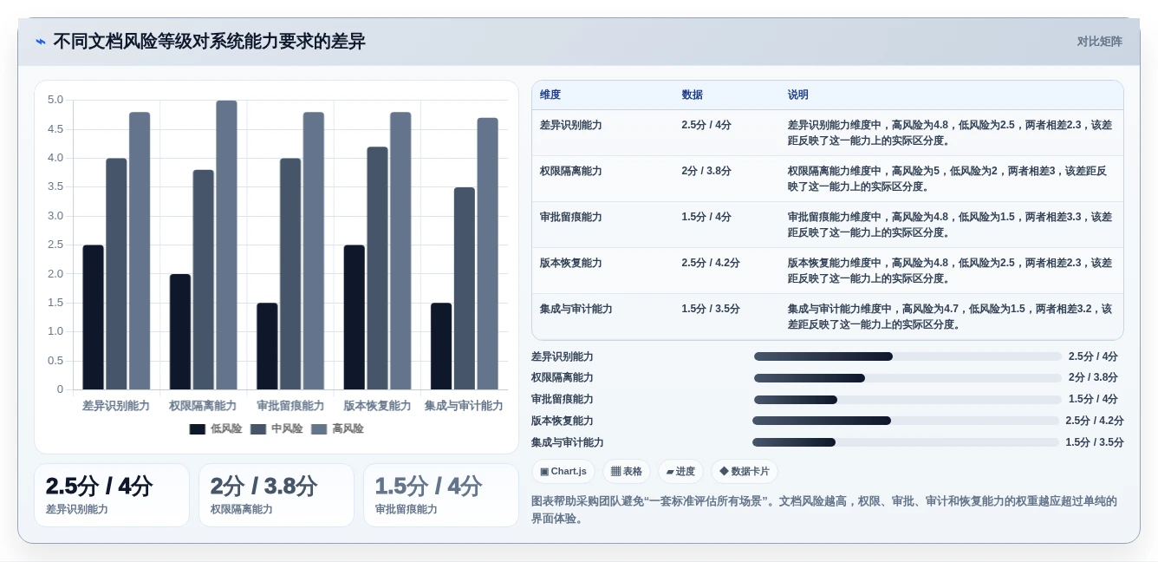Click 集成与审计能力 table row name
This screenshot has width=1158, height=562.
tap(576, 309)
